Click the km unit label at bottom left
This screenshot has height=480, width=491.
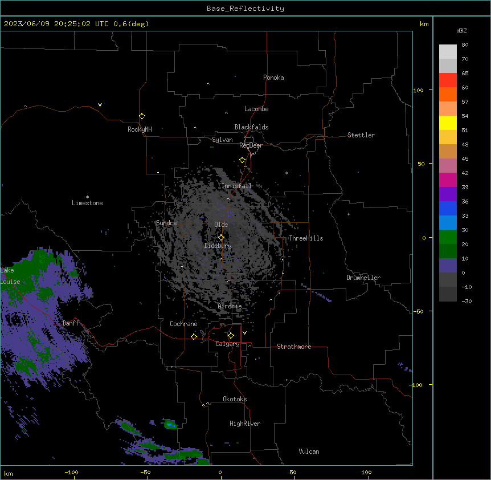coord(9,474)
